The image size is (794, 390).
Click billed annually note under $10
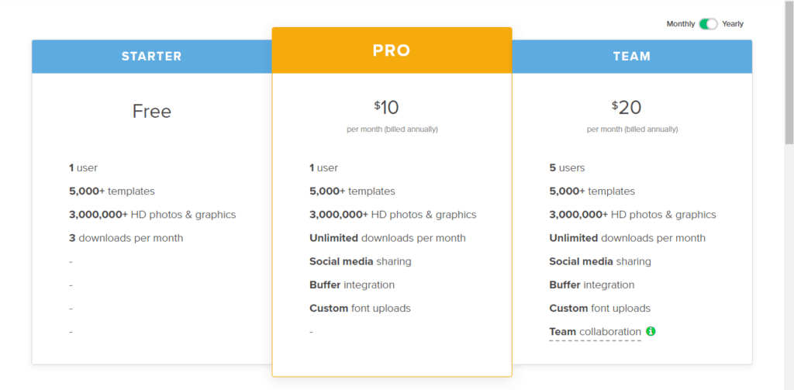click(x=392, y=129)
